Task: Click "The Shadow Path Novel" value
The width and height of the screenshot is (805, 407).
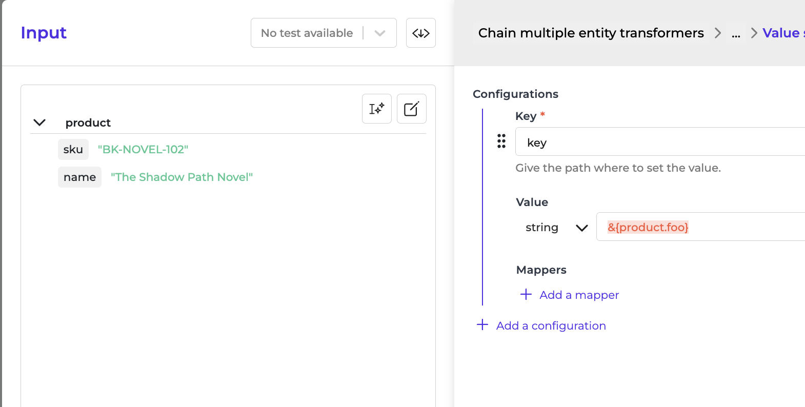Action: [x=182, y=177]
